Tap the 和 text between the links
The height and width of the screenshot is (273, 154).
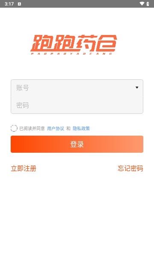tap(68, 128)
